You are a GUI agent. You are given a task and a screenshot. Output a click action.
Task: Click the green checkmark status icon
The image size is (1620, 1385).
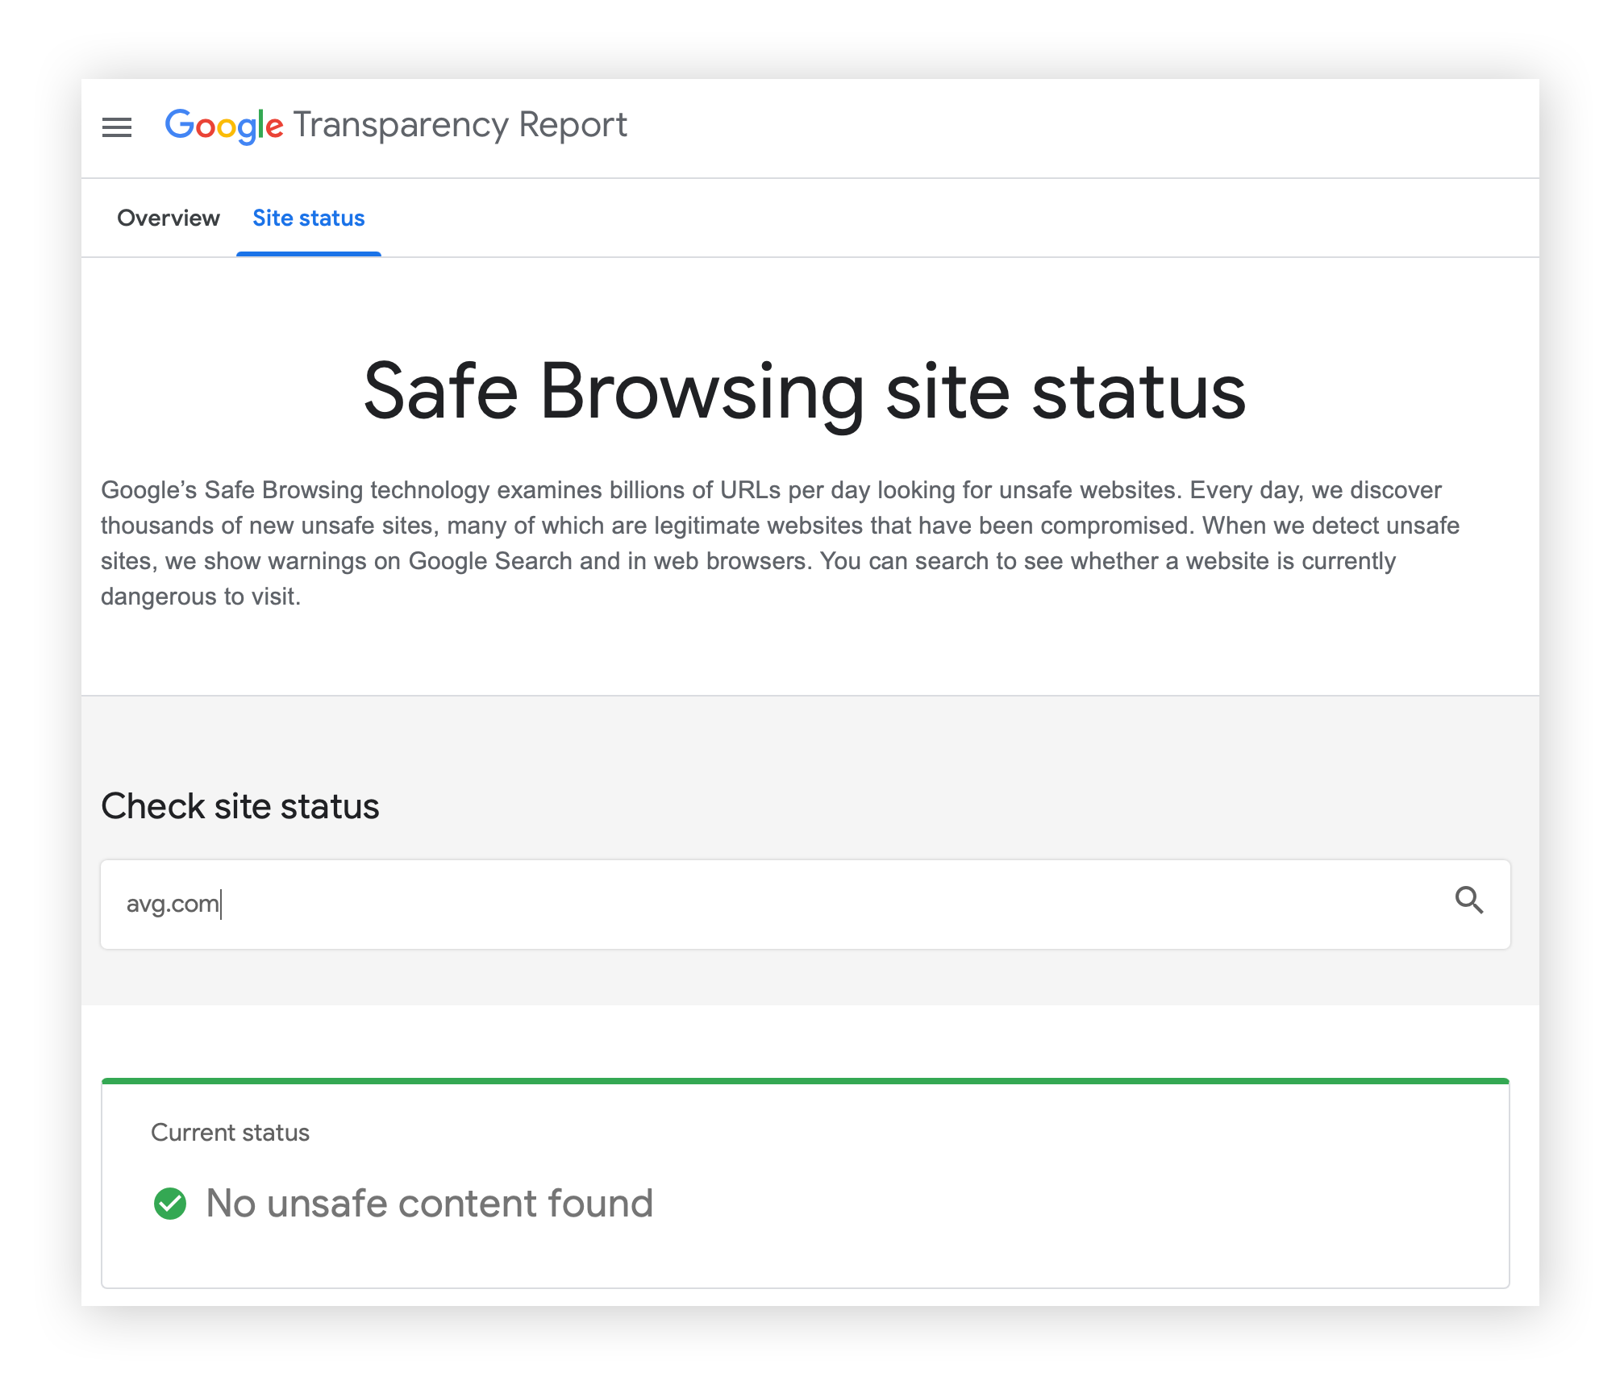click(170, 1204)
